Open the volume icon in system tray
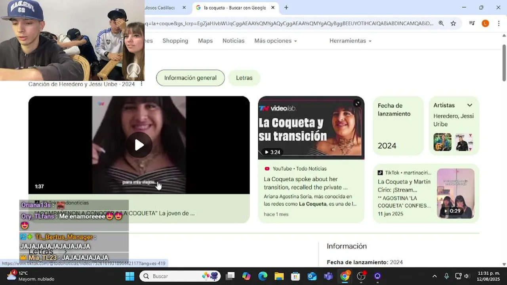507x285 pixels. point(467,276)
